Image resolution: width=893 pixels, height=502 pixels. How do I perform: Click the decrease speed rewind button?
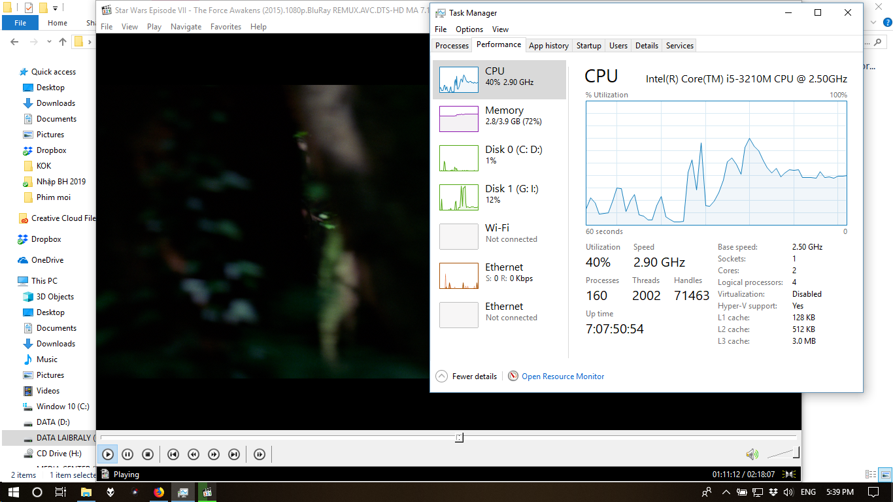pyautogui.click(x=194, y=454)
